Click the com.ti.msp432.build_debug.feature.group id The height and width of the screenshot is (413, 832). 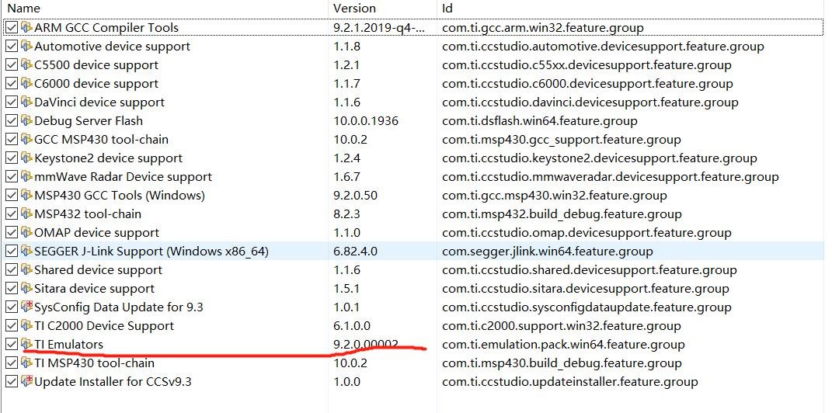(x=562, y=214)
